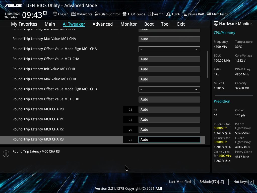Select Round Trip Latency MC0 CHA R0 label

click(38, 109)
